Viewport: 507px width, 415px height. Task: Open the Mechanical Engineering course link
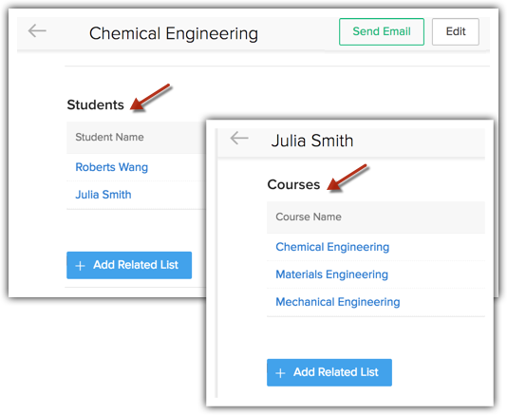pyautogui.click(x=338, y=302)
